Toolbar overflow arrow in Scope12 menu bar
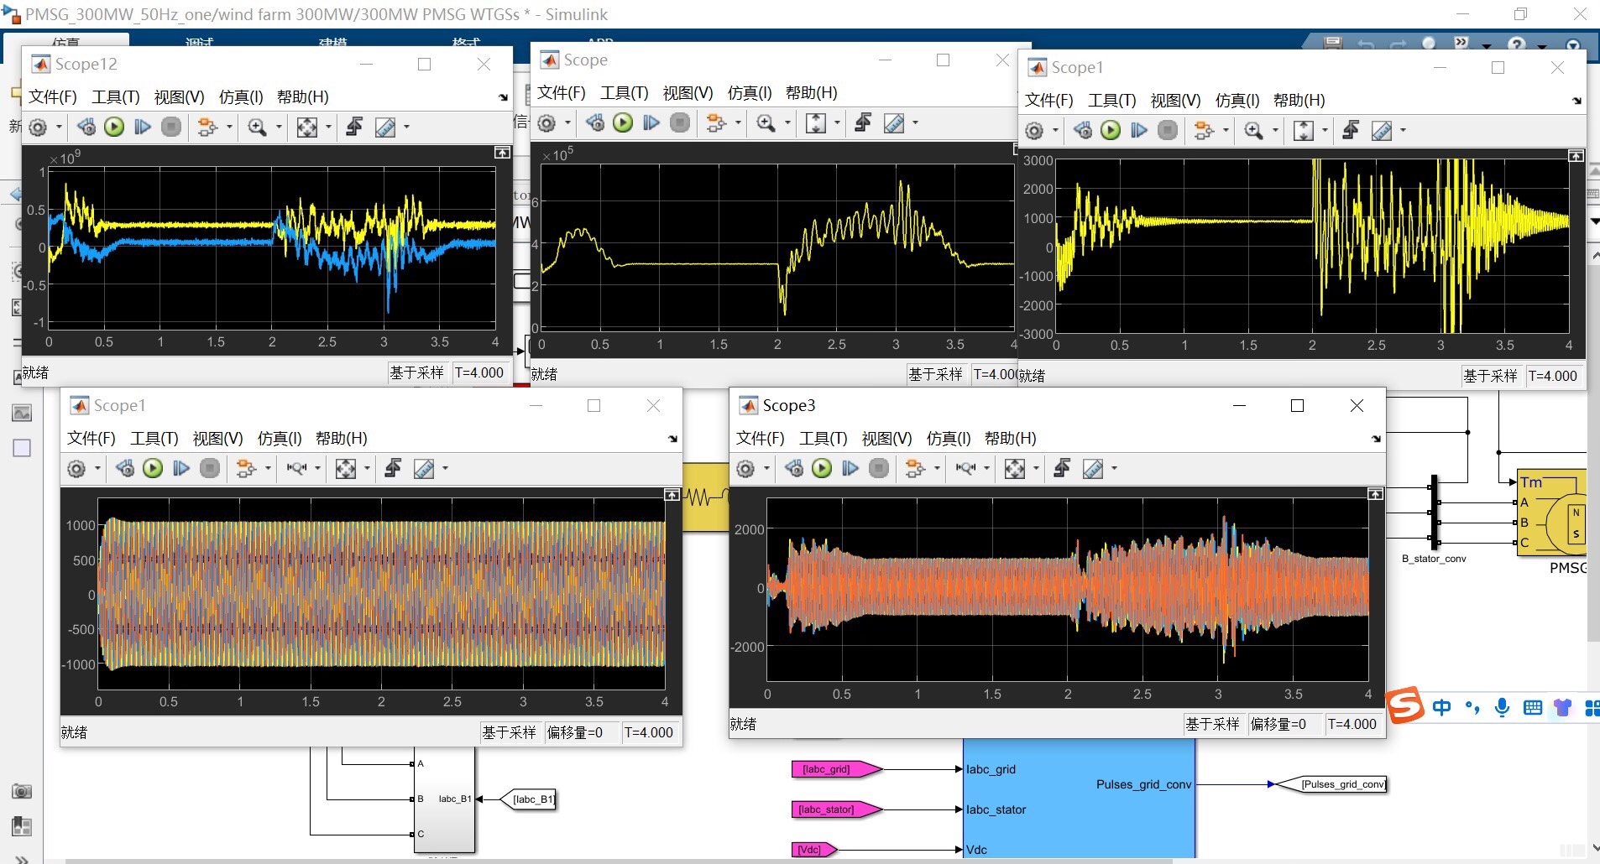 [x=503, y=97]
